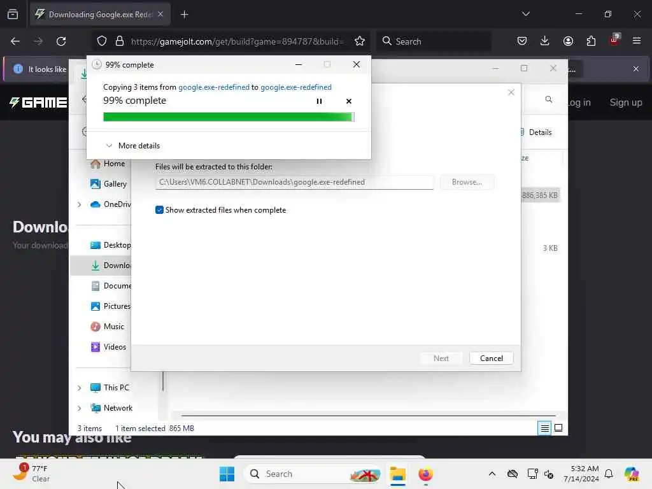Cancel the extraction wizard

click(x=491, y=358)
